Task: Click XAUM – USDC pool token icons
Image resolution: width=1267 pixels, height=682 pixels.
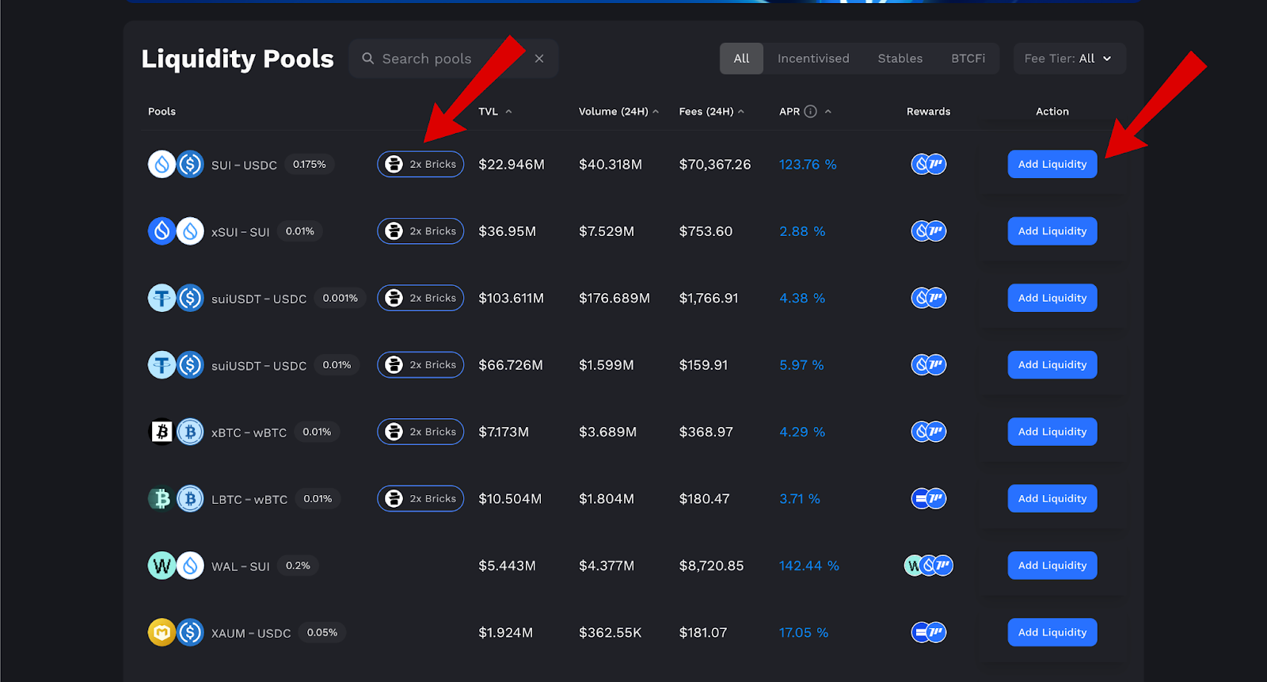Action: click(176, 632)
